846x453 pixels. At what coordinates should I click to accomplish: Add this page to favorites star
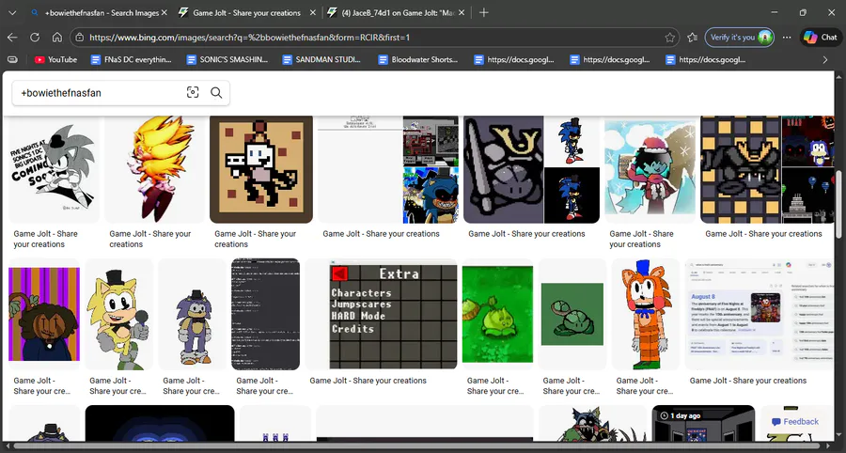coord(669,38)
